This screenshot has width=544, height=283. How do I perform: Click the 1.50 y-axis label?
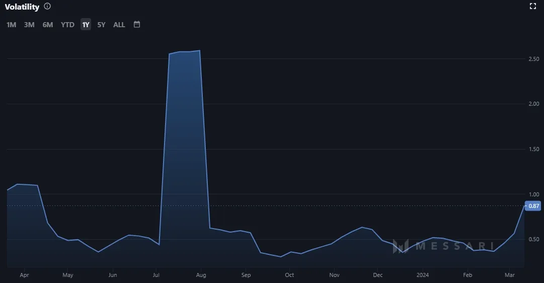534,149
